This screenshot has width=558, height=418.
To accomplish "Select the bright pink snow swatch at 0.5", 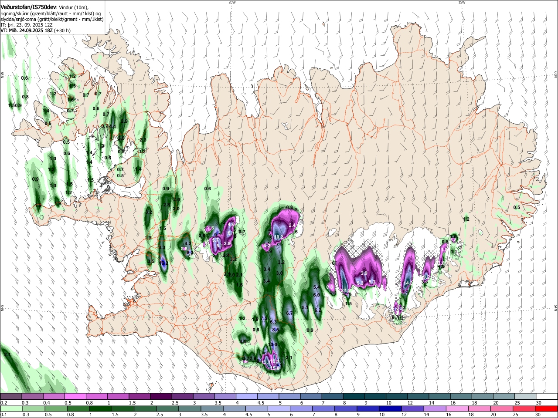I will click(x=75, y=397).
